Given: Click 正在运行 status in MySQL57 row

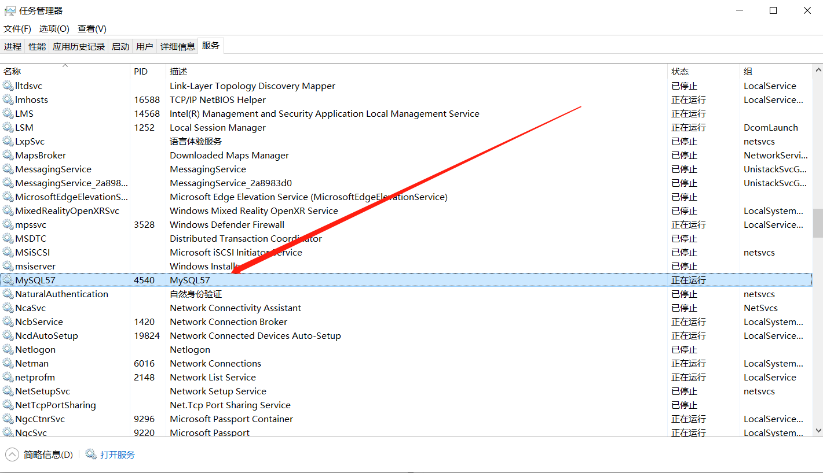Looking at the screenshot, I should tap(689, 280).
